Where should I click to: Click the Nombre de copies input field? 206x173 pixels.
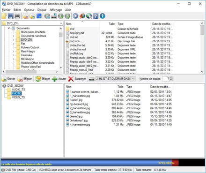166,79
